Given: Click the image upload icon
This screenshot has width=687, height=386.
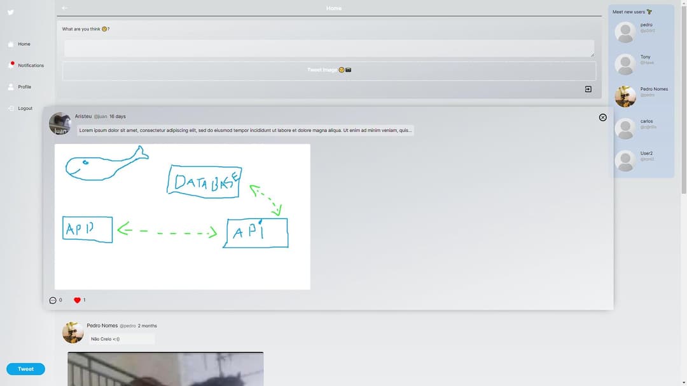Looking at the screenshot, I should coord(348,70).
